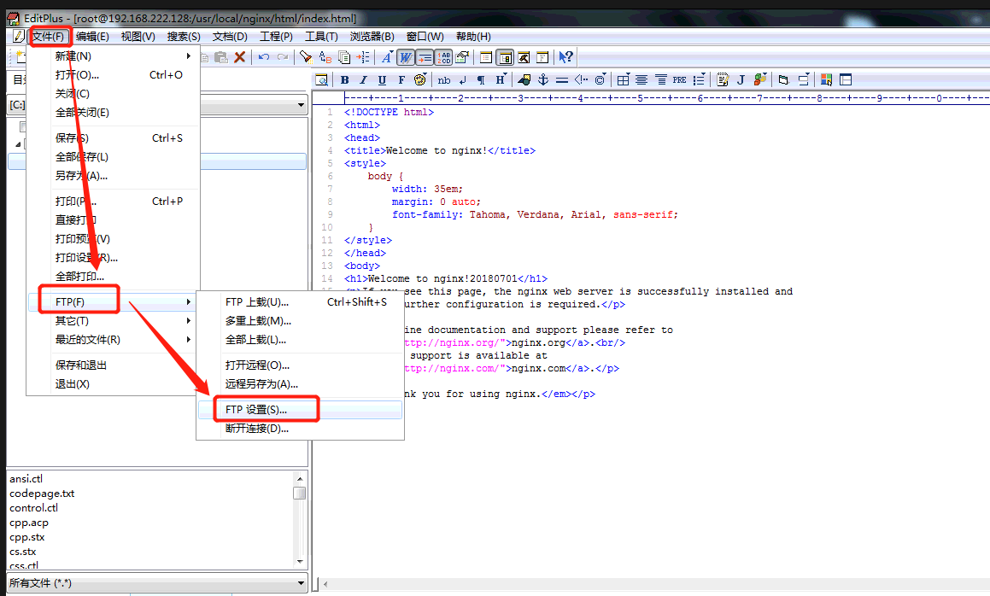Select codepage.txt in file list

point(43,494)
